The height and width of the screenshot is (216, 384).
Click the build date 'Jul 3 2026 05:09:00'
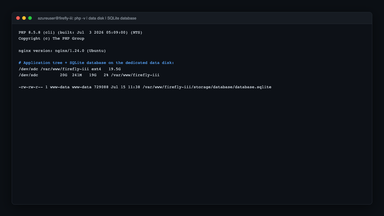(101, 32)
